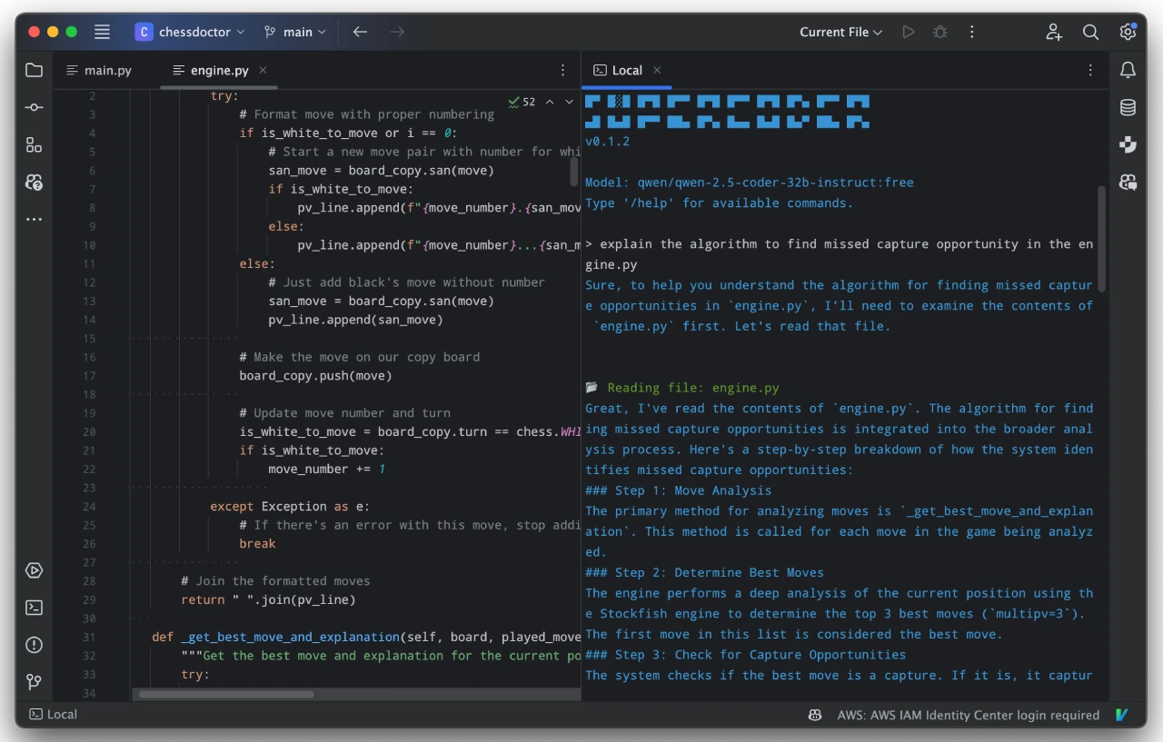Open the Services run tool window

[34, 570]
